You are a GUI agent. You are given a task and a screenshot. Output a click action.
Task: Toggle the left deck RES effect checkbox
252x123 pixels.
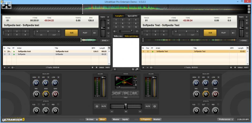point(58,104)
